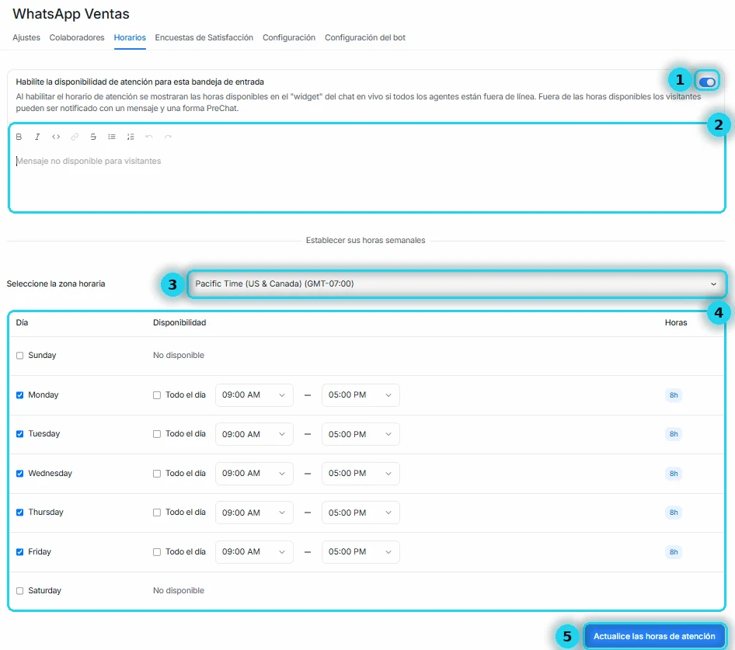Go to the Configuración tab
Screen dimensions: 735x650
(289, 37)
